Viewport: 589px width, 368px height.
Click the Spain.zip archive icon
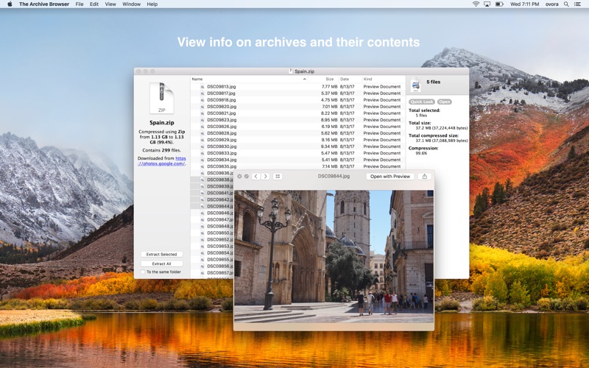pyautogui.click(x=161, y=98)
